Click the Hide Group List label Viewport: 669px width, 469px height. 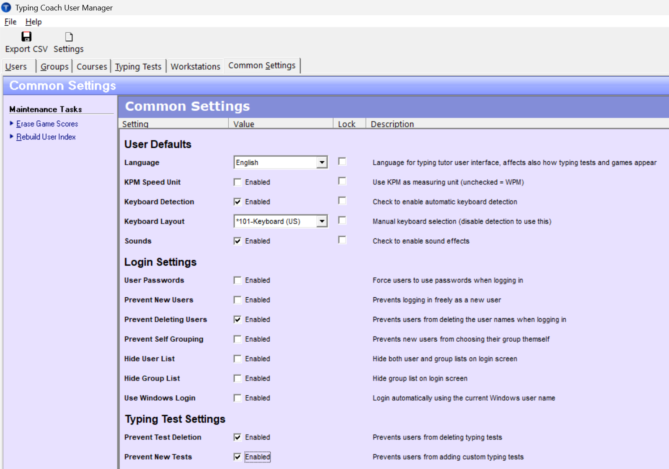pos(152,378)
